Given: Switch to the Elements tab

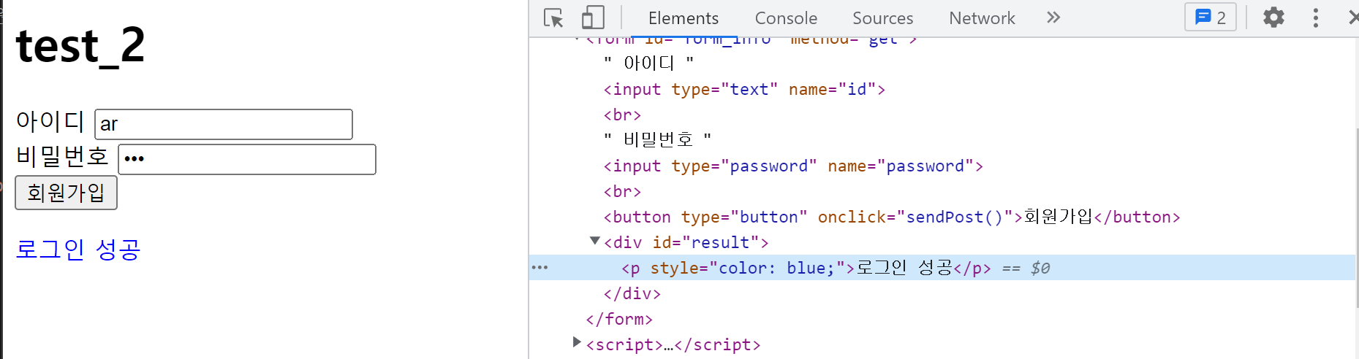Looking at the screenshot, I should click(x=683, y=18).
